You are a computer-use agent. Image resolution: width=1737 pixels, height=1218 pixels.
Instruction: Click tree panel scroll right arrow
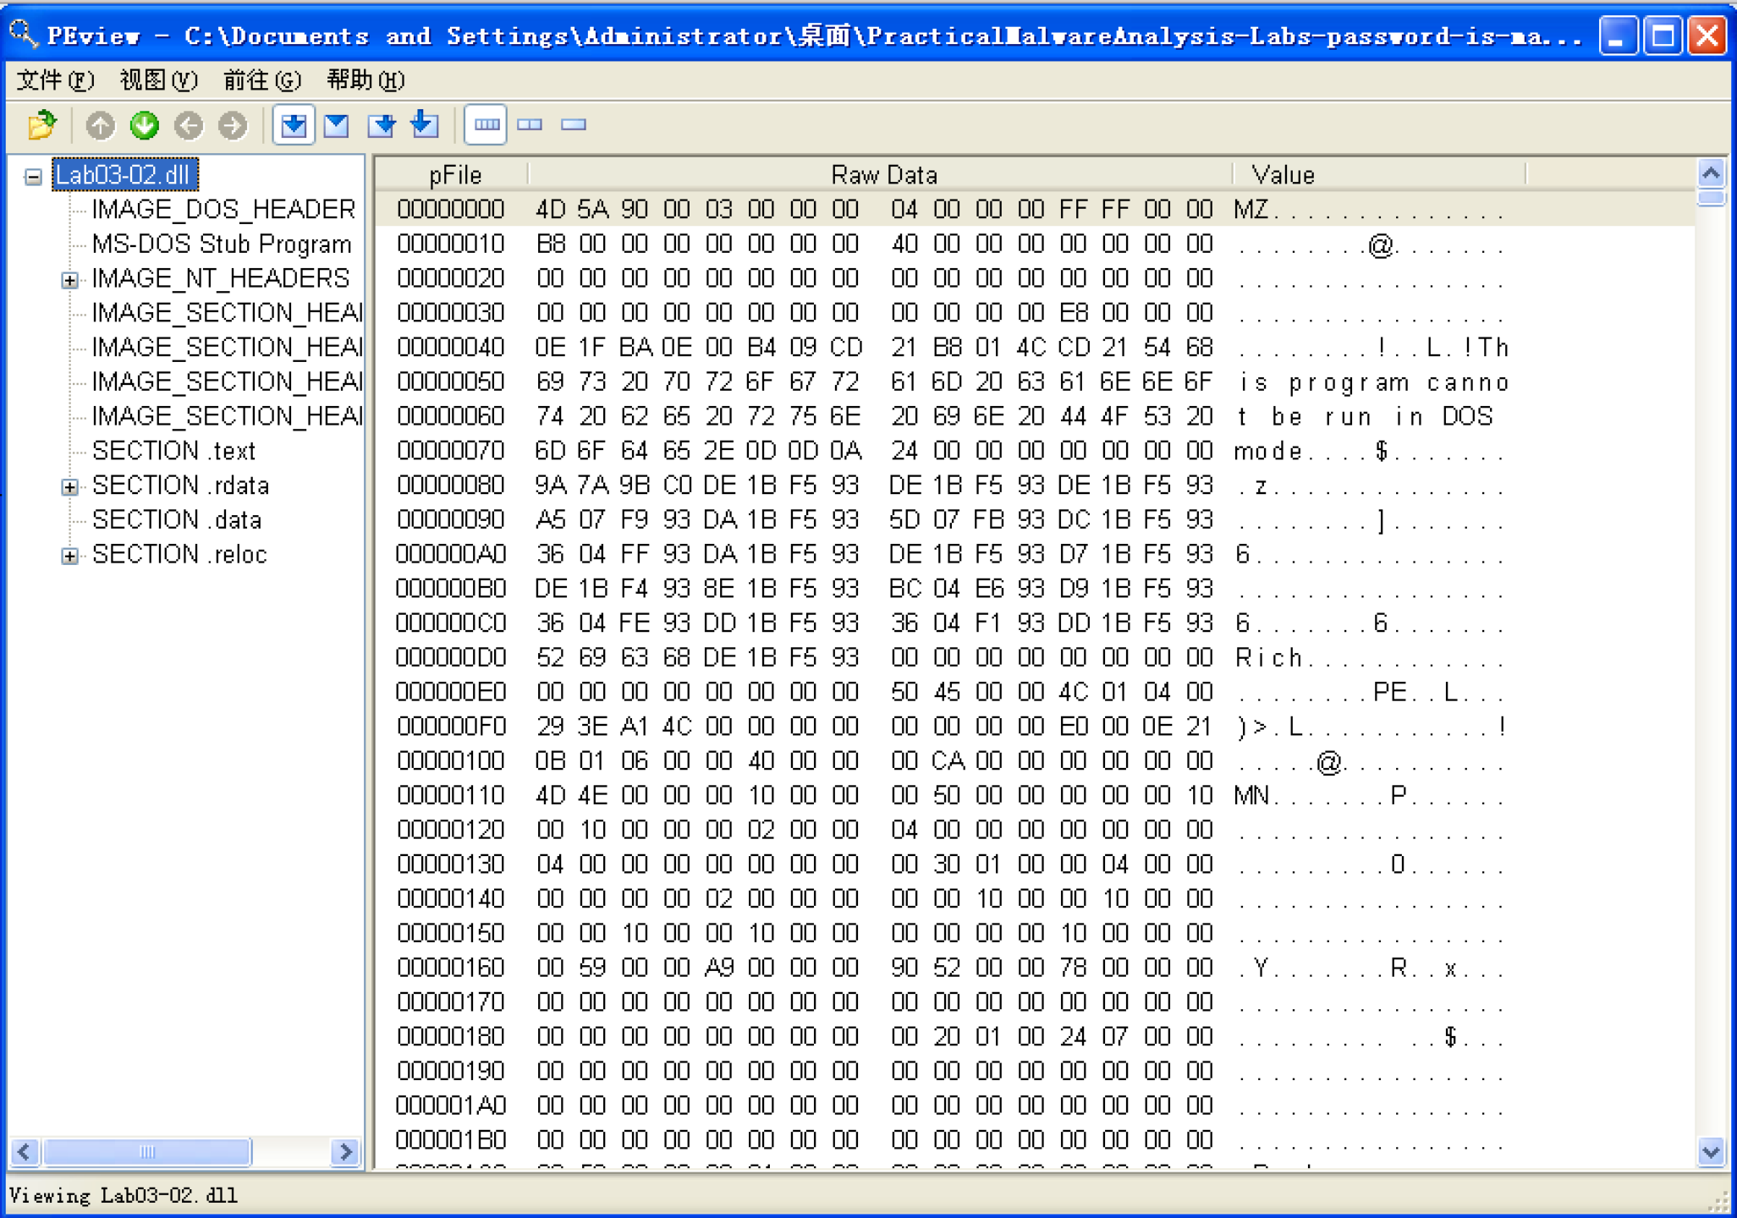(345, 1152)
